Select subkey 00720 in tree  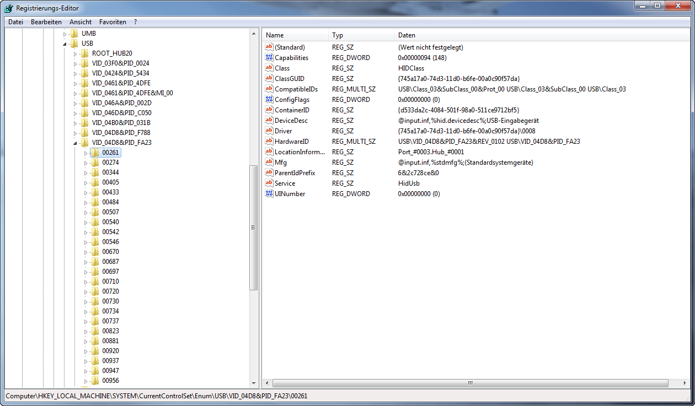click(110, 291)
